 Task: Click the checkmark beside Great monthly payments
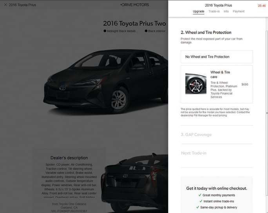pyautogui.click(x=200, y=195)
